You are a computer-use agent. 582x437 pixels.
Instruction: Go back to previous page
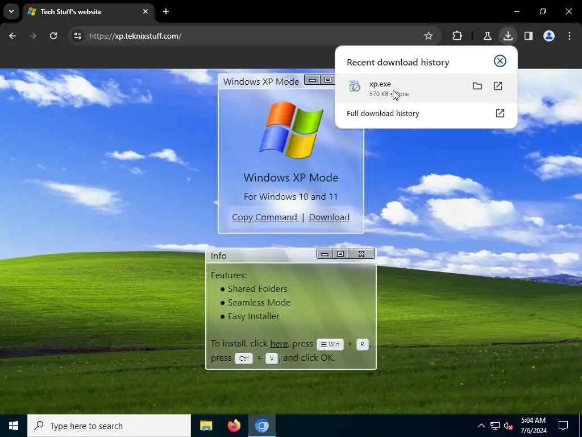click(x=13, y=36)
